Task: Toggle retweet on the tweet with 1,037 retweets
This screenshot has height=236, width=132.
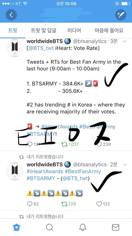Action: [64, 144]
